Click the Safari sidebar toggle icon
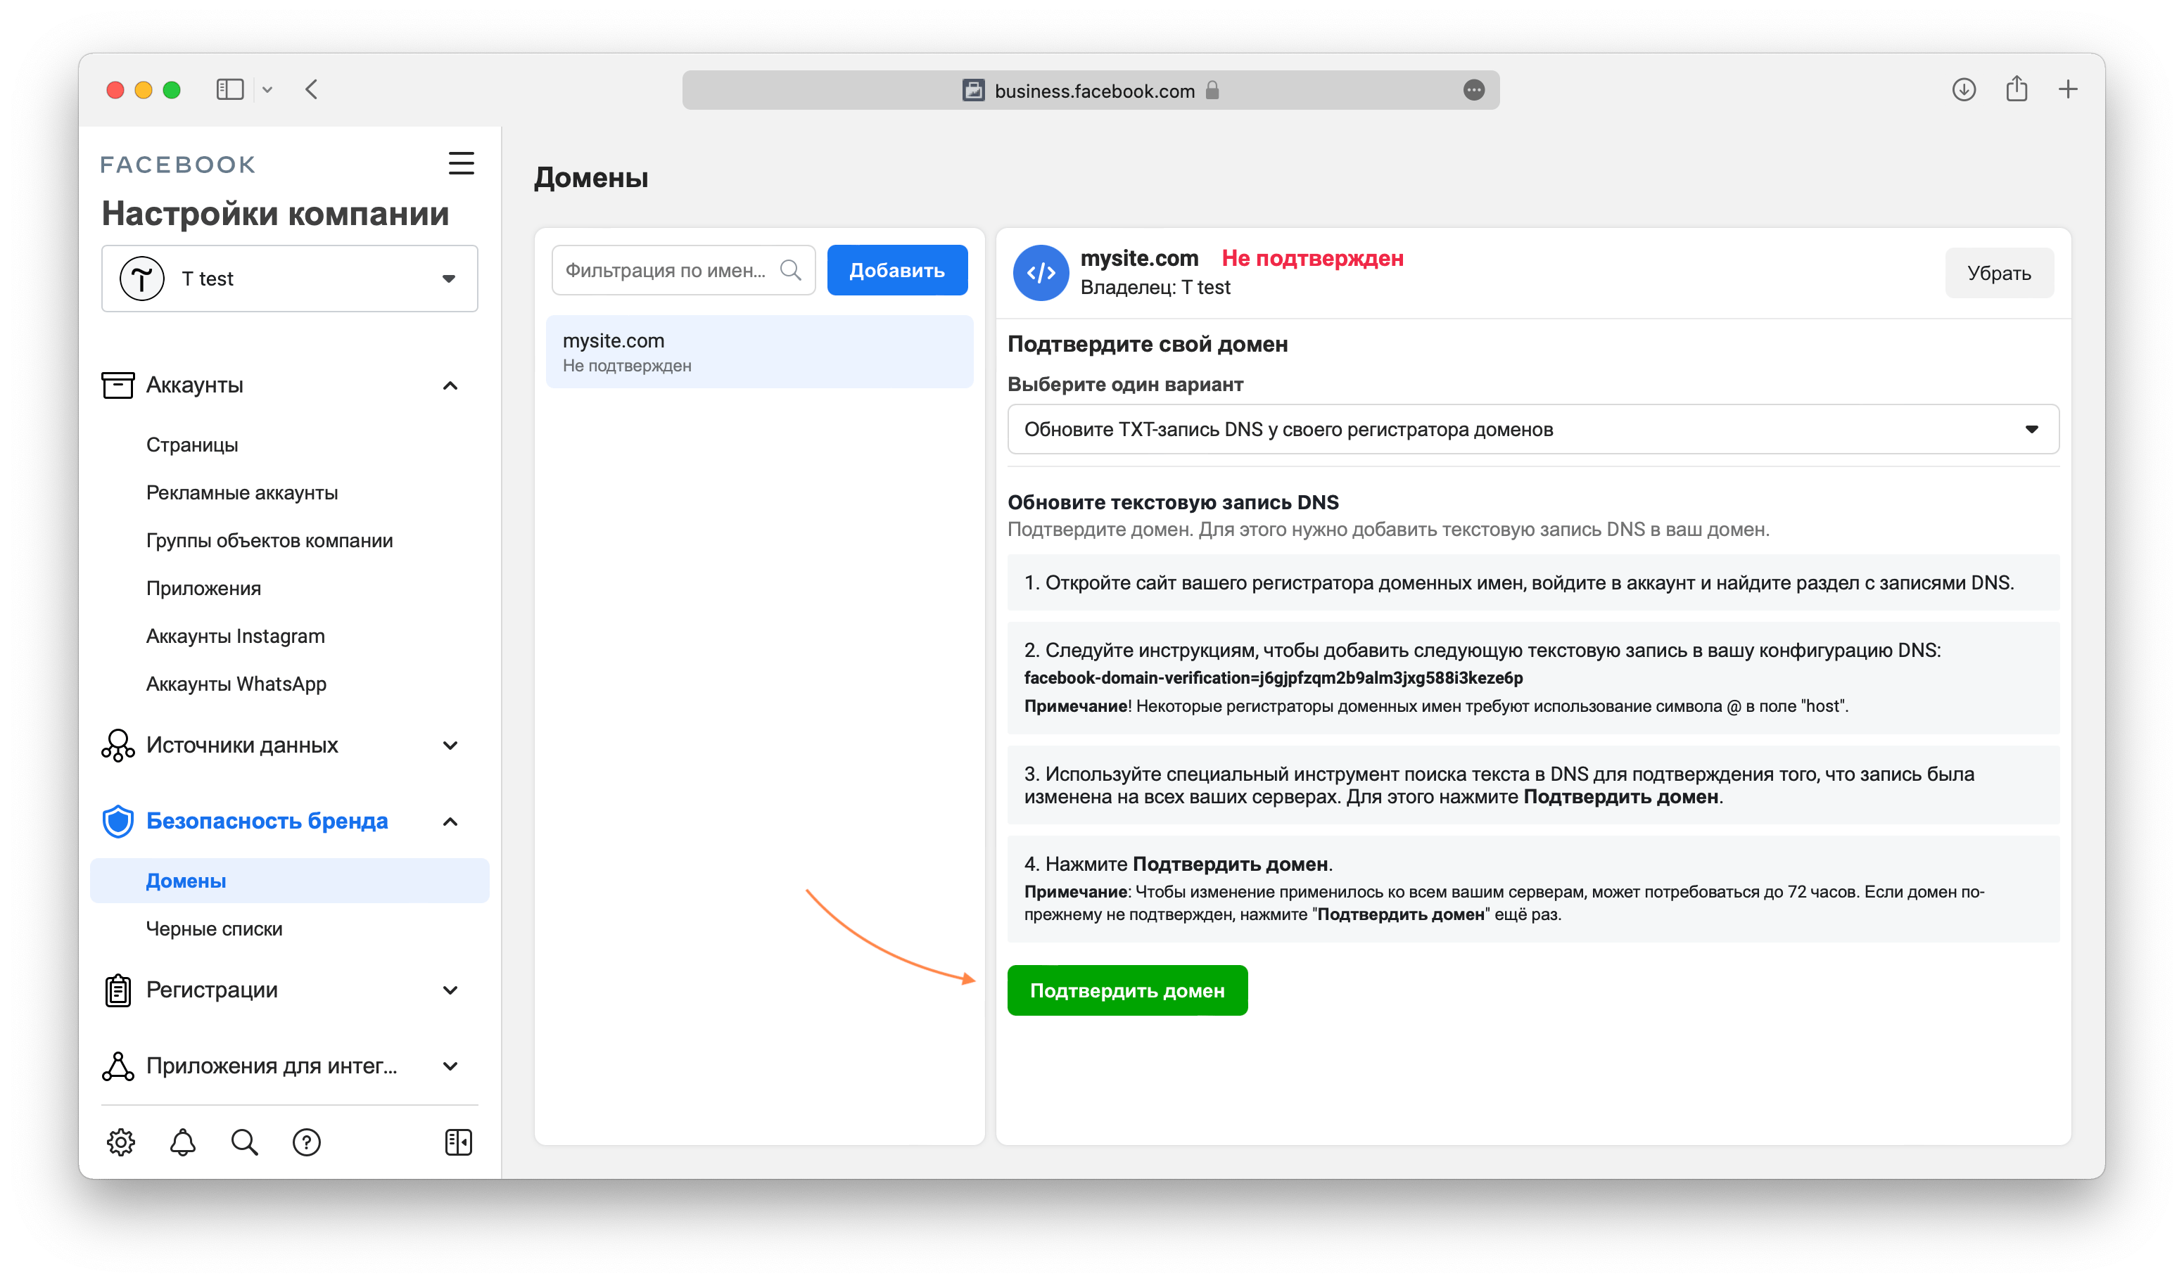Image resolution: width=2184 pixels, height=1283 pixels. pyautogui.click(x=229, y=89)
